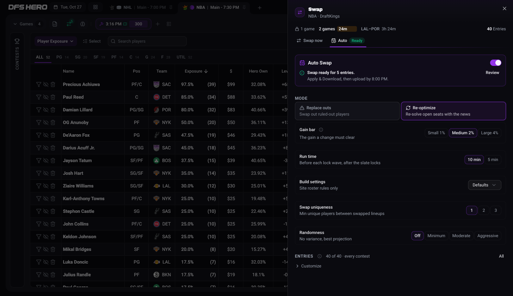Screen dimensions: 513x296
Task: Click the grid view icon beside the date
Action: point(95,7)
